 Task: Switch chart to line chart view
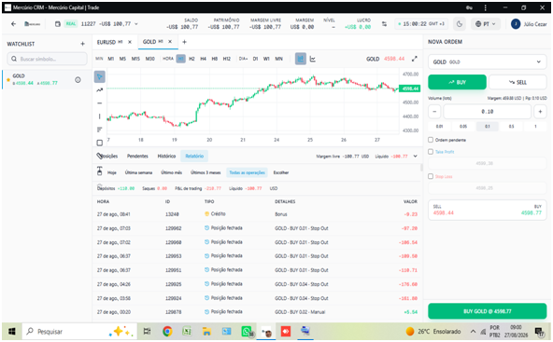[313, 59]
